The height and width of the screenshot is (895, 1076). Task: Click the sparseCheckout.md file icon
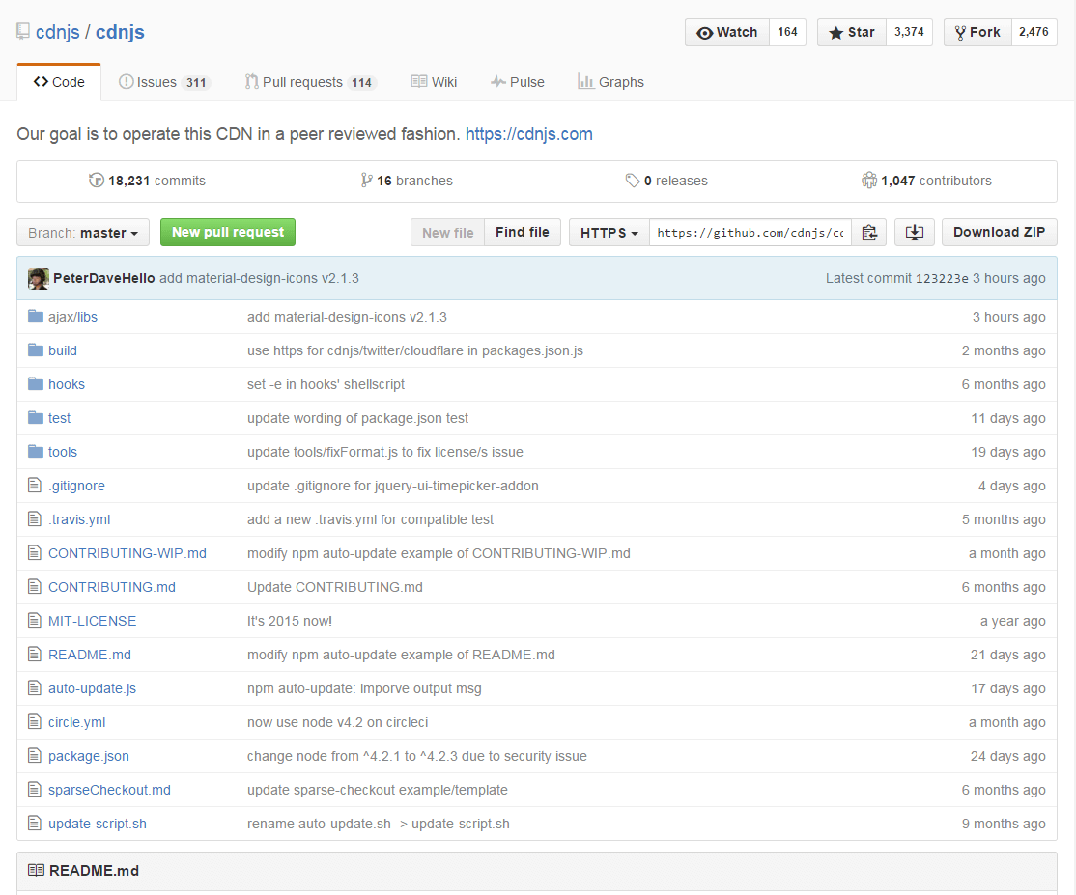click(x=35, y=790)
